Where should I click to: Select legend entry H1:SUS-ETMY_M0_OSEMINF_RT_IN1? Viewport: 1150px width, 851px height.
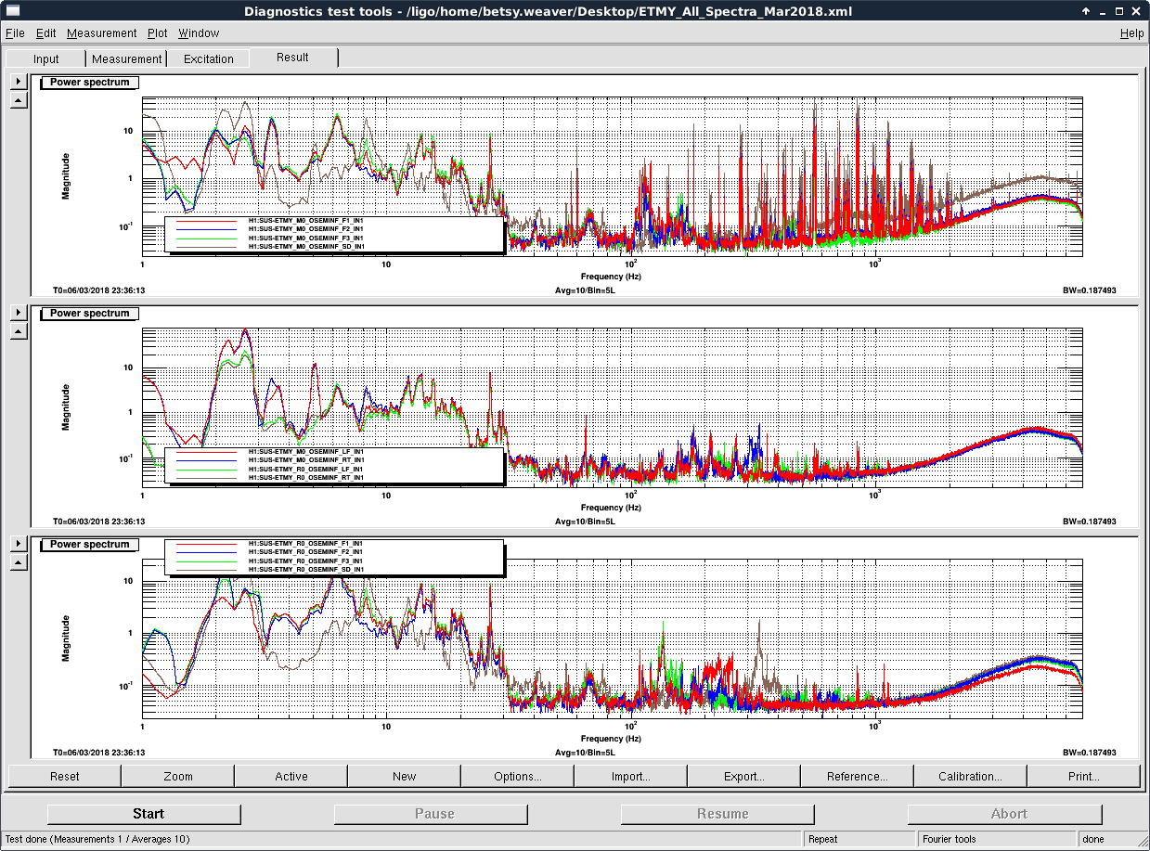tap(305, 460)
